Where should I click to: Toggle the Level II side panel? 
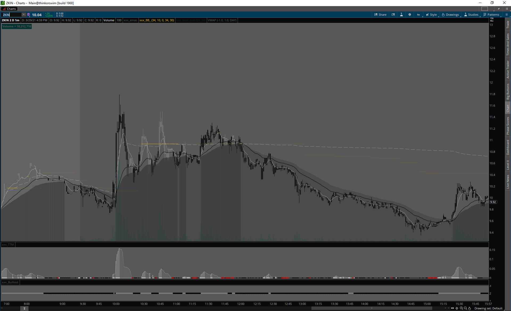[508, 165]
